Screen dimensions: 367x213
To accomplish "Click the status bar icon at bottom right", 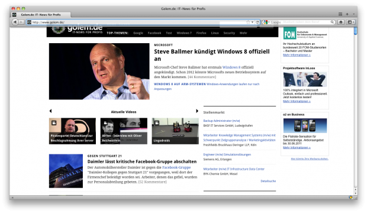I will pos(350,197).
